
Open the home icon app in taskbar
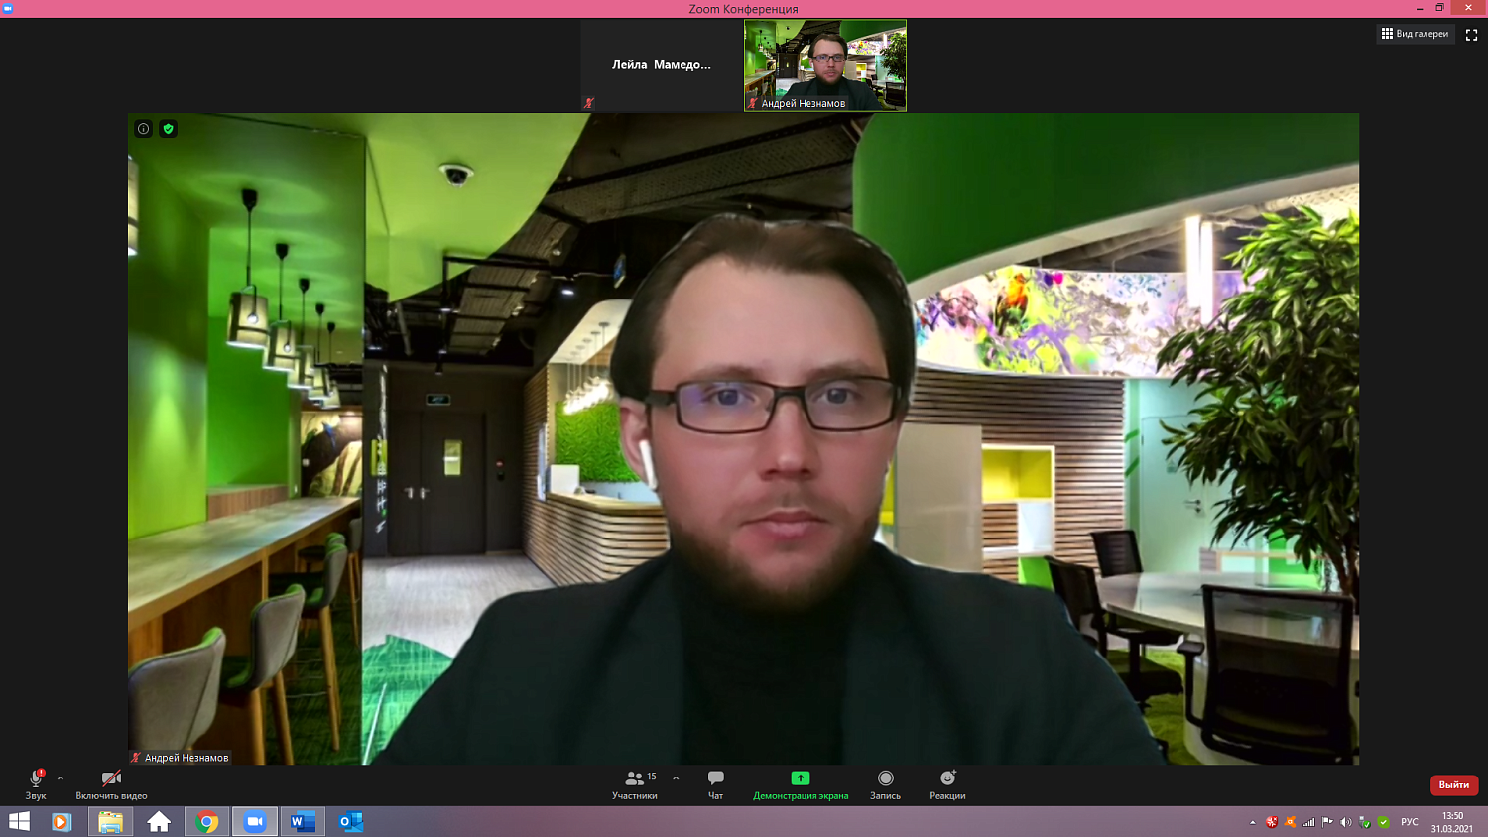tap(159, 822)
